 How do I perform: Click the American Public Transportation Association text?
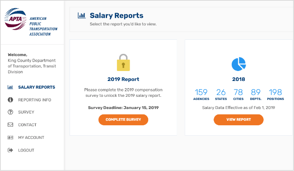coord(43,26)
